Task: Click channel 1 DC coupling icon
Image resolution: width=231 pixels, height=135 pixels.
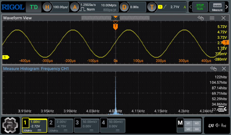Action: point(39,130)
